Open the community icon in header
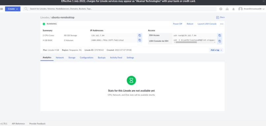 pos(227,9)
